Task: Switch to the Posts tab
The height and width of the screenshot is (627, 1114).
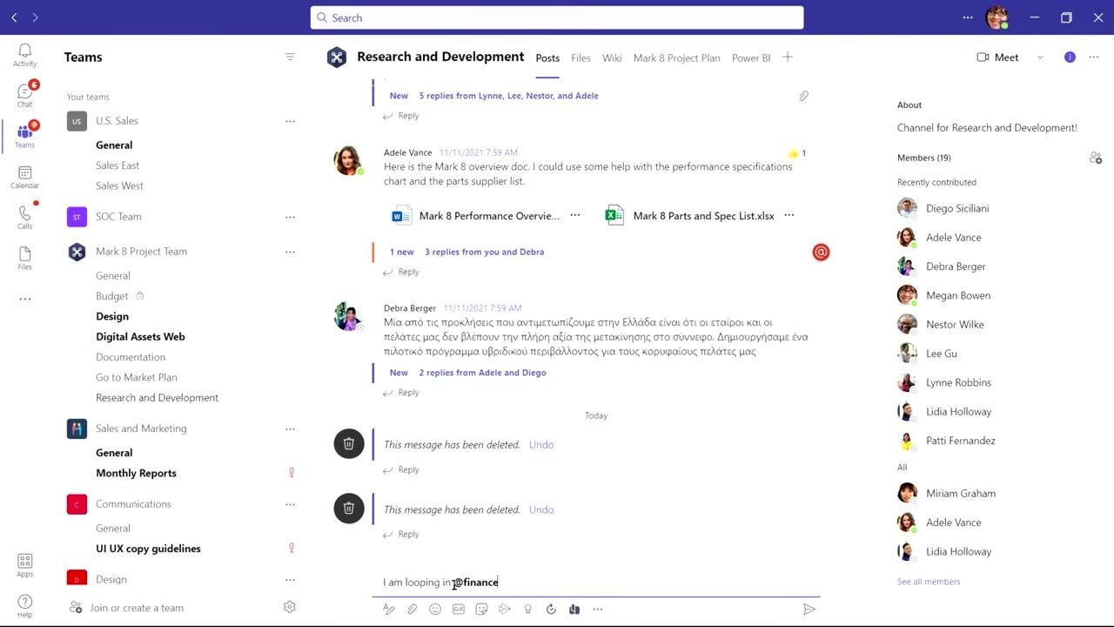Action: click(547, 58)
